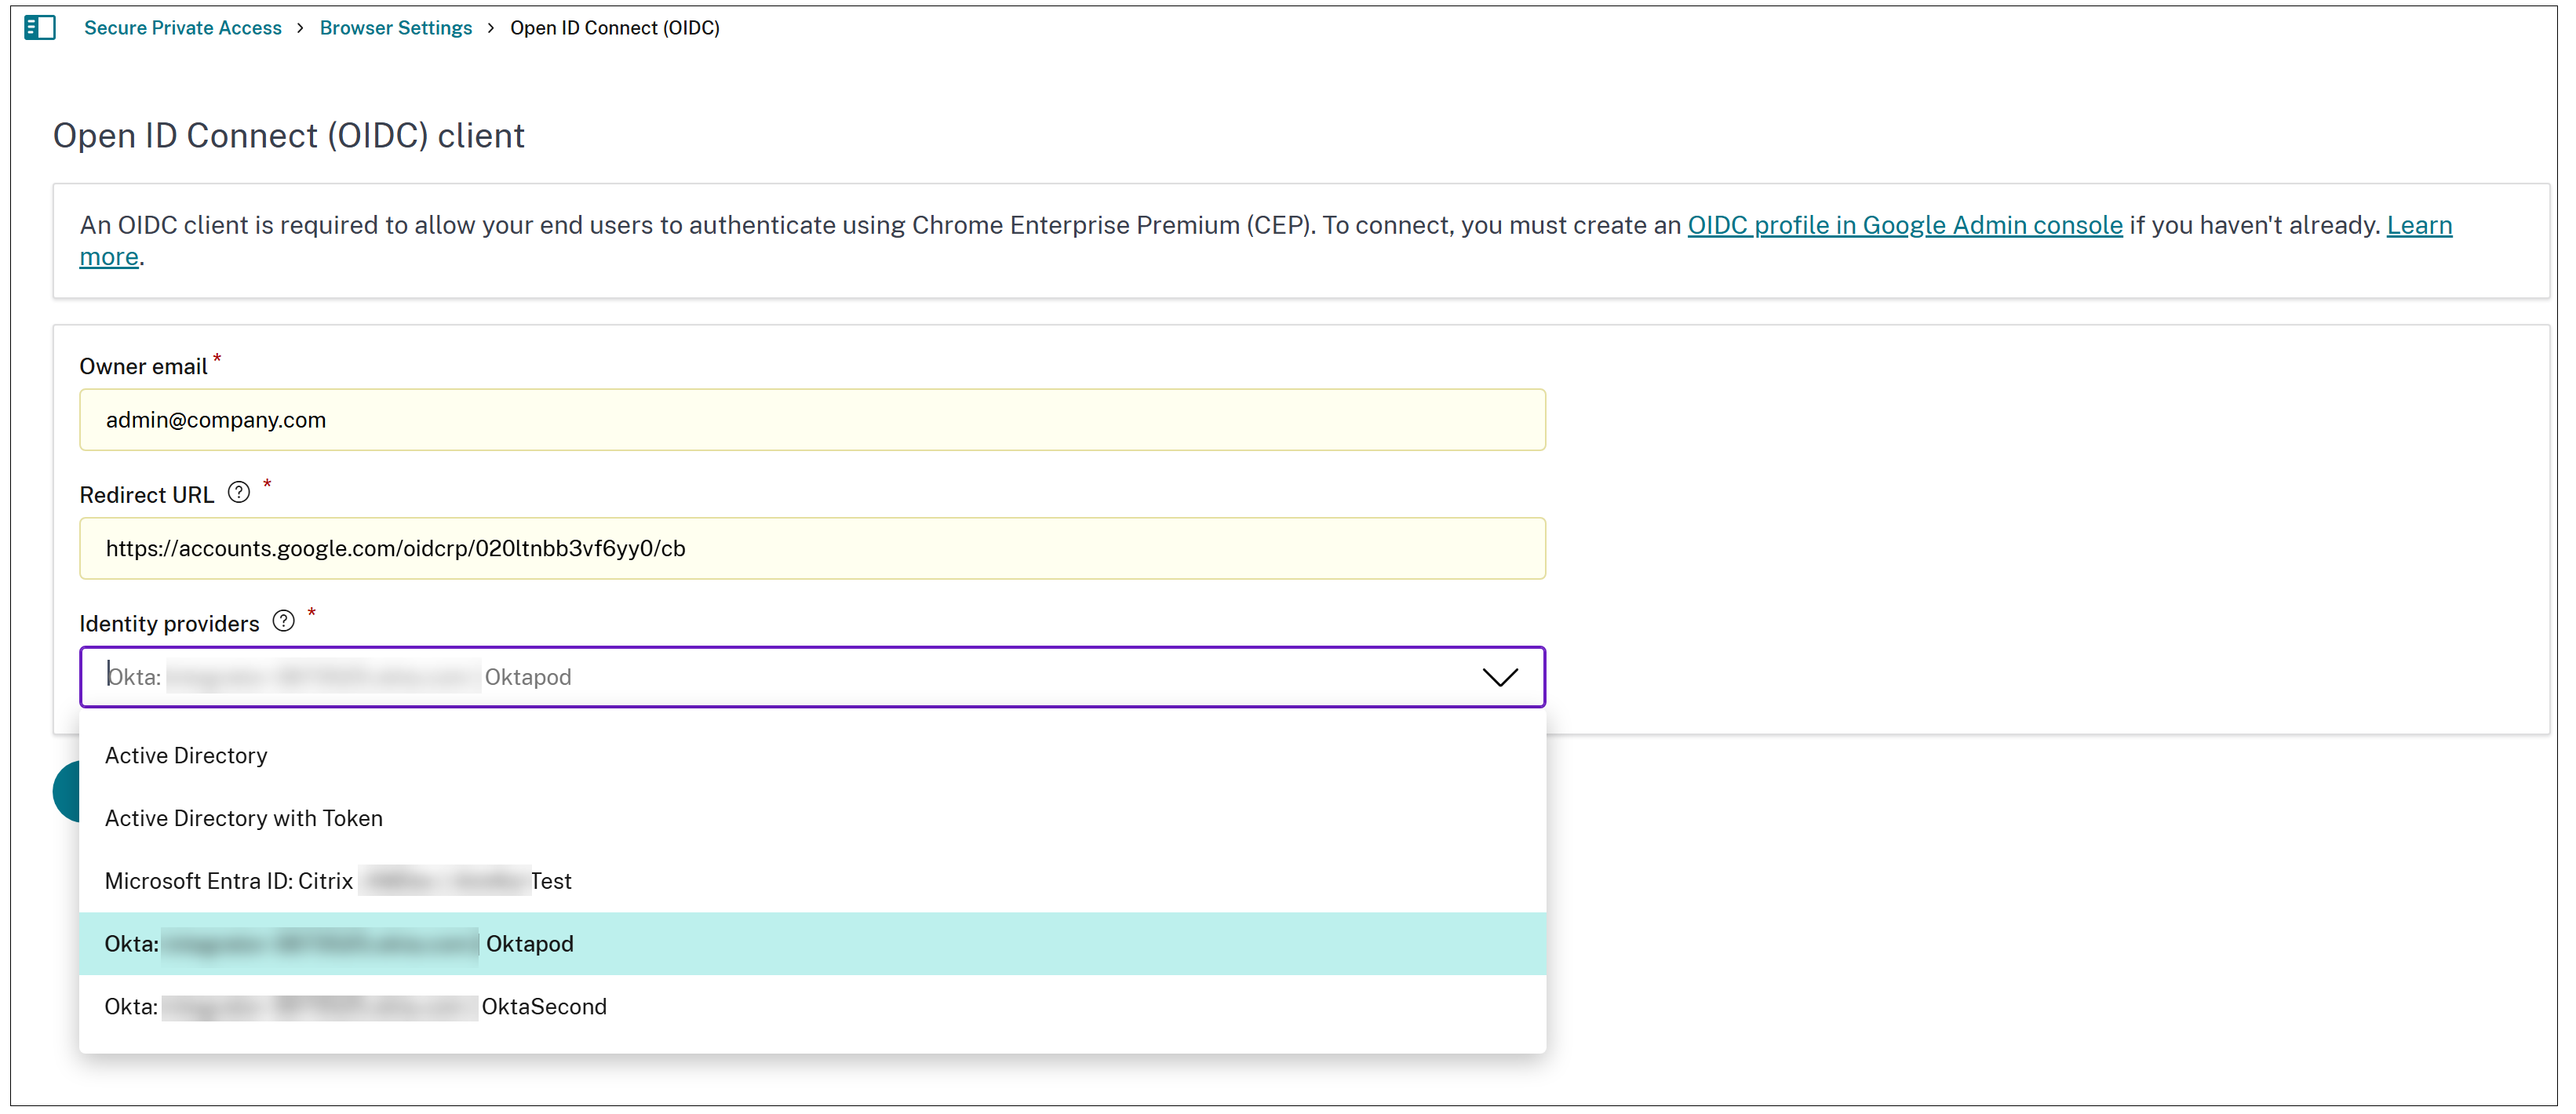Open Identity providers help tooltip icon
2576x1114 pixels.
[x=284, y=622]
